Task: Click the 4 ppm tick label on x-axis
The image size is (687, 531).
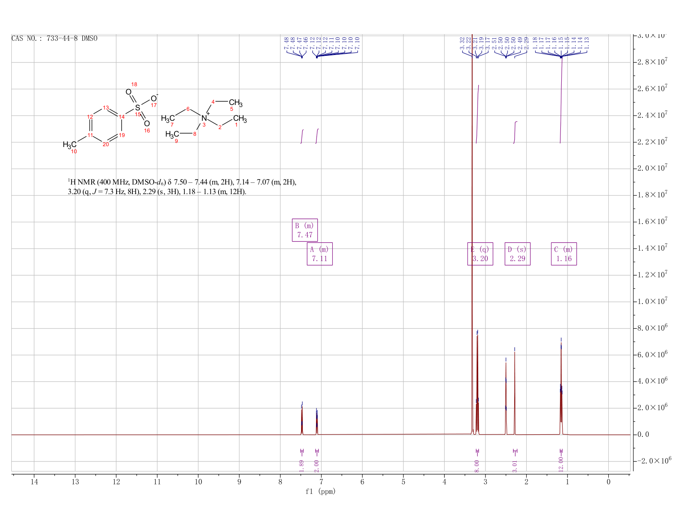Action: point(444,482)
